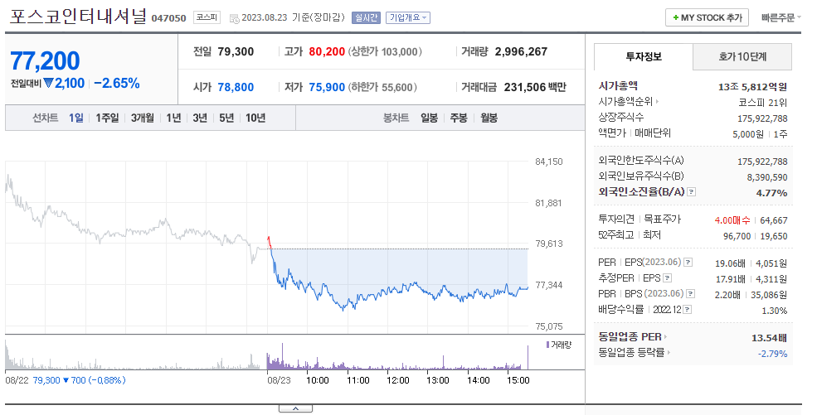Switch to the 월봉 candle chart
The image size is (817, 415).
489,118
